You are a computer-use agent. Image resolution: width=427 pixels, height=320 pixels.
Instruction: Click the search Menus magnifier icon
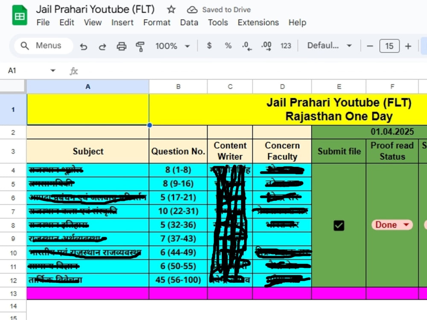click(x=25, y=46)
